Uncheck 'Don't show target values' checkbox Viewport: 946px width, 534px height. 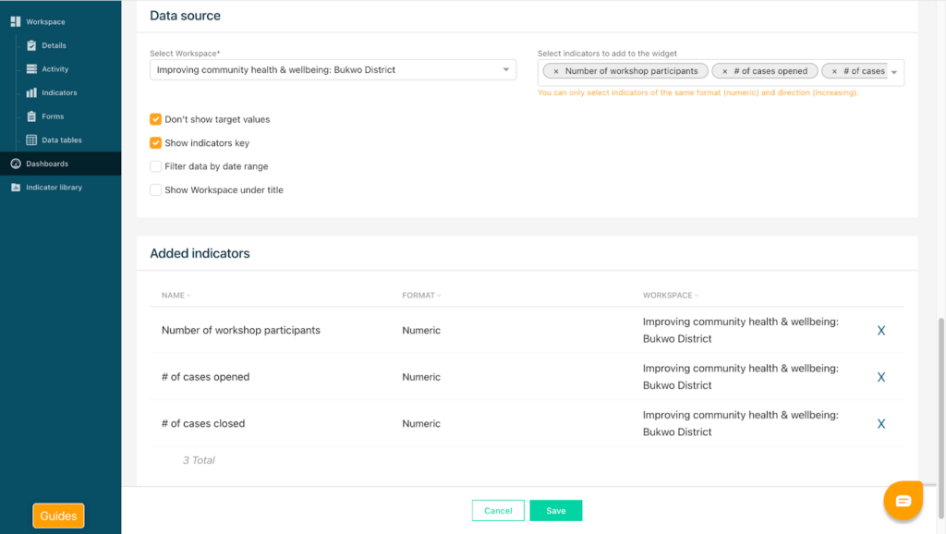click(155, 119)
